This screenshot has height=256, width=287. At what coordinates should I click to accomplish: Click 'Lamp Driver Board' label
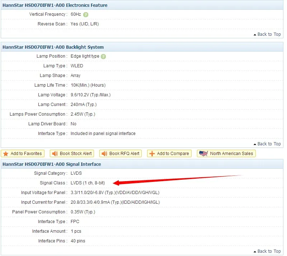pyautogui.click(x=48, y=124)
